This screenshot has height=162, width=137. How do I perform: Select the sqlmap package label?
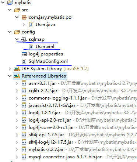point(36,39)
